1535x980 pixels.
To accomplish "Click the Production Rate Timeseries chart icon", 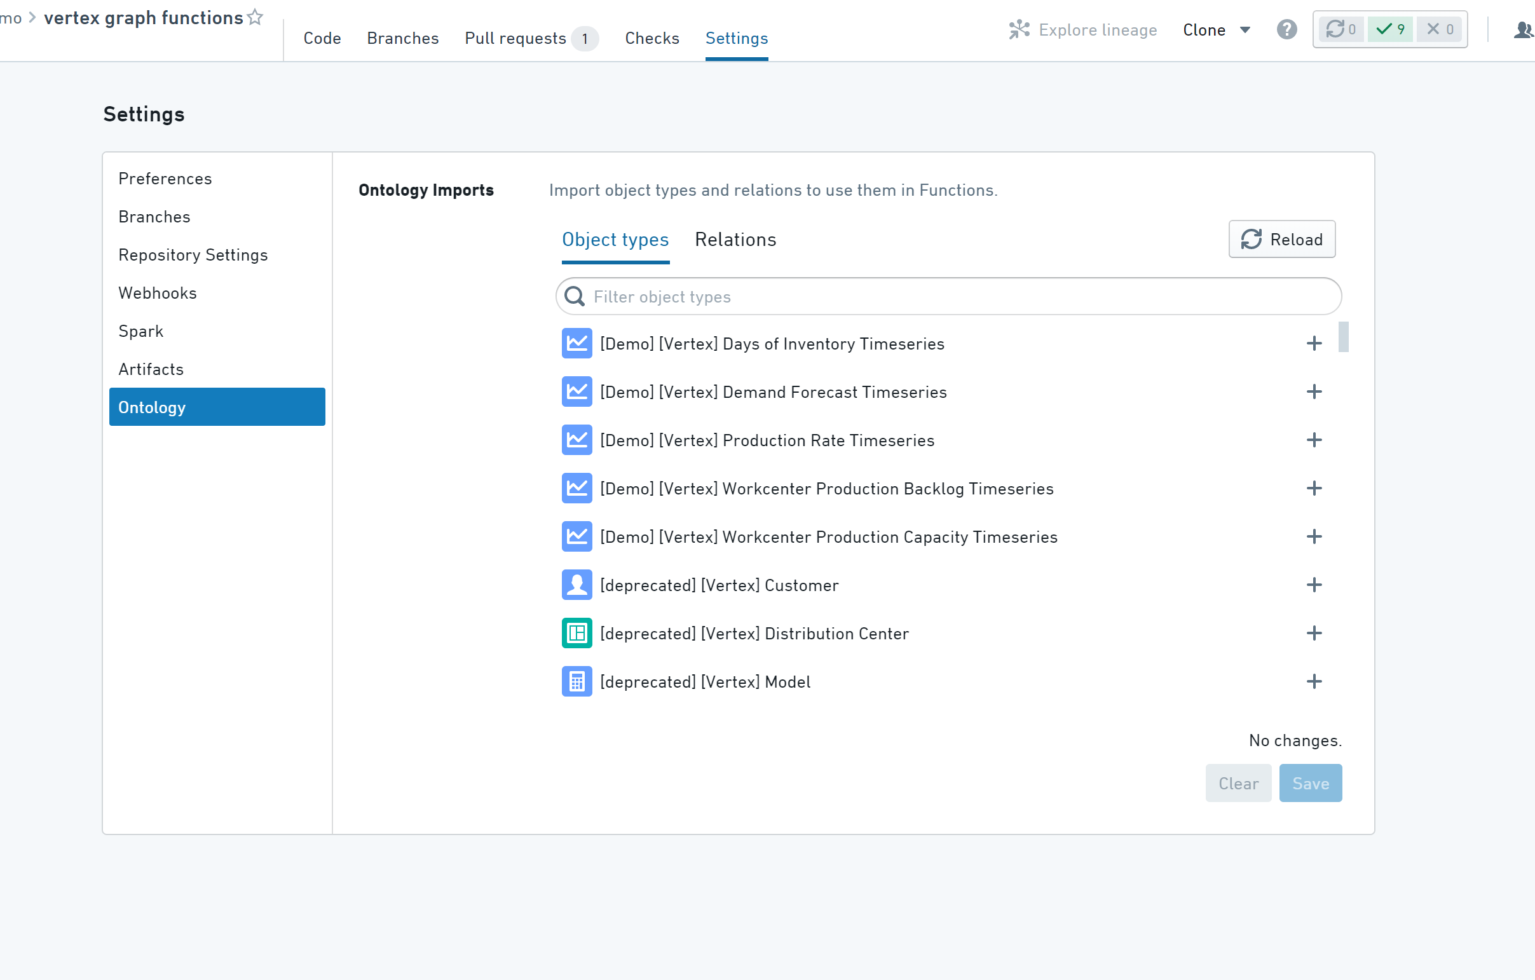I will [x=577, y=440].
